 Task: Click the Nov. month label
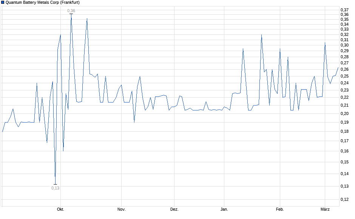tap(121, 210)
